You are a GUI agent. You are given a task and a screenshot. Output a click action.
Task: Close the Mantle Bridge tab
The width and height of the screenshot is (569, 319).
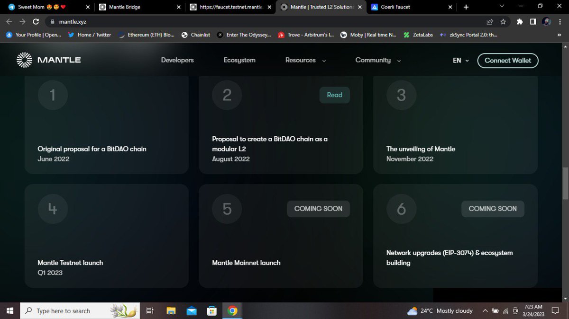178,7
